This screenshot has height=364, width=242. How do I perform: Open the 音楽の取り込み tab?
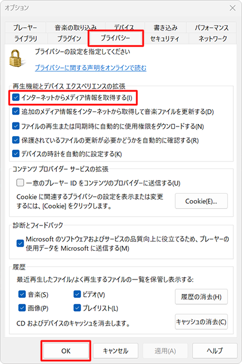point(76,28)
